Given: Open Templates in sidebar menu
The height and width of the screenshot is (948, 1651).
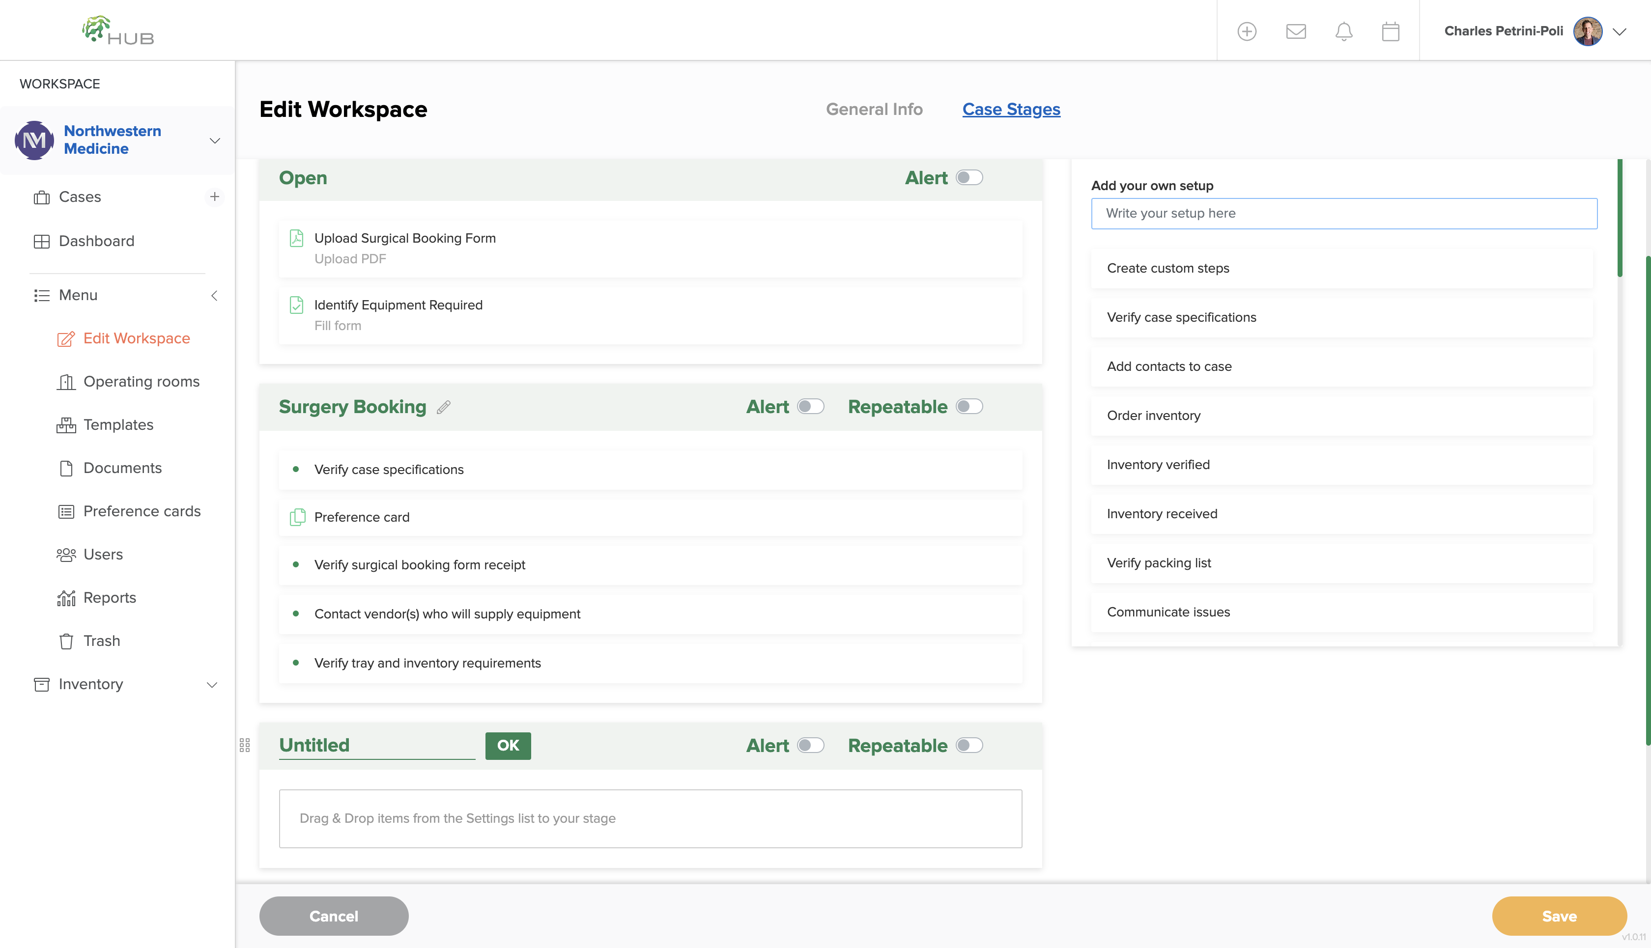Looking at the screenshot, I should click(105, 424).
